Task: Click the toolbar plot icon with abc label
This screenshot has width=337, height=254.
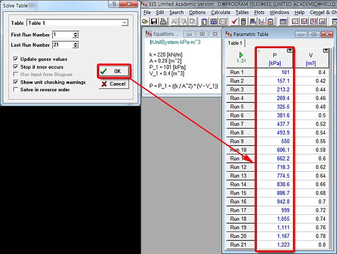Action: pos(313,22)
